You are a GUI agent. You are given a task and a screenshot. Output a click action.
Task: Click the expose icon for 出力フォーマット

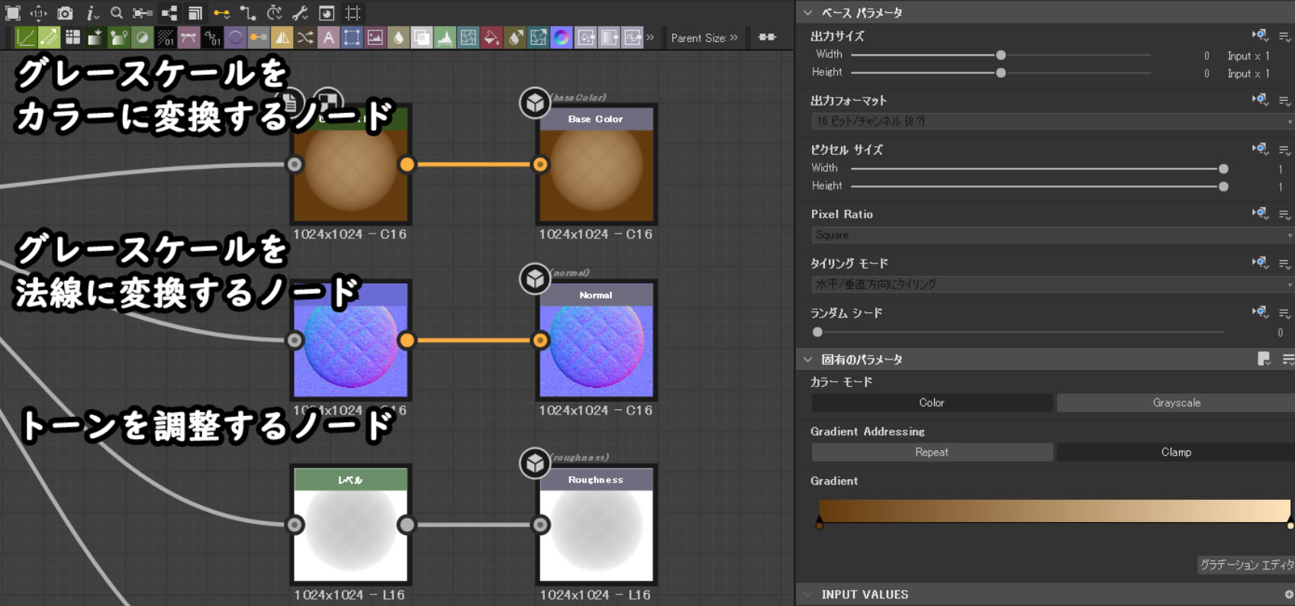[x=1260, y=100]
